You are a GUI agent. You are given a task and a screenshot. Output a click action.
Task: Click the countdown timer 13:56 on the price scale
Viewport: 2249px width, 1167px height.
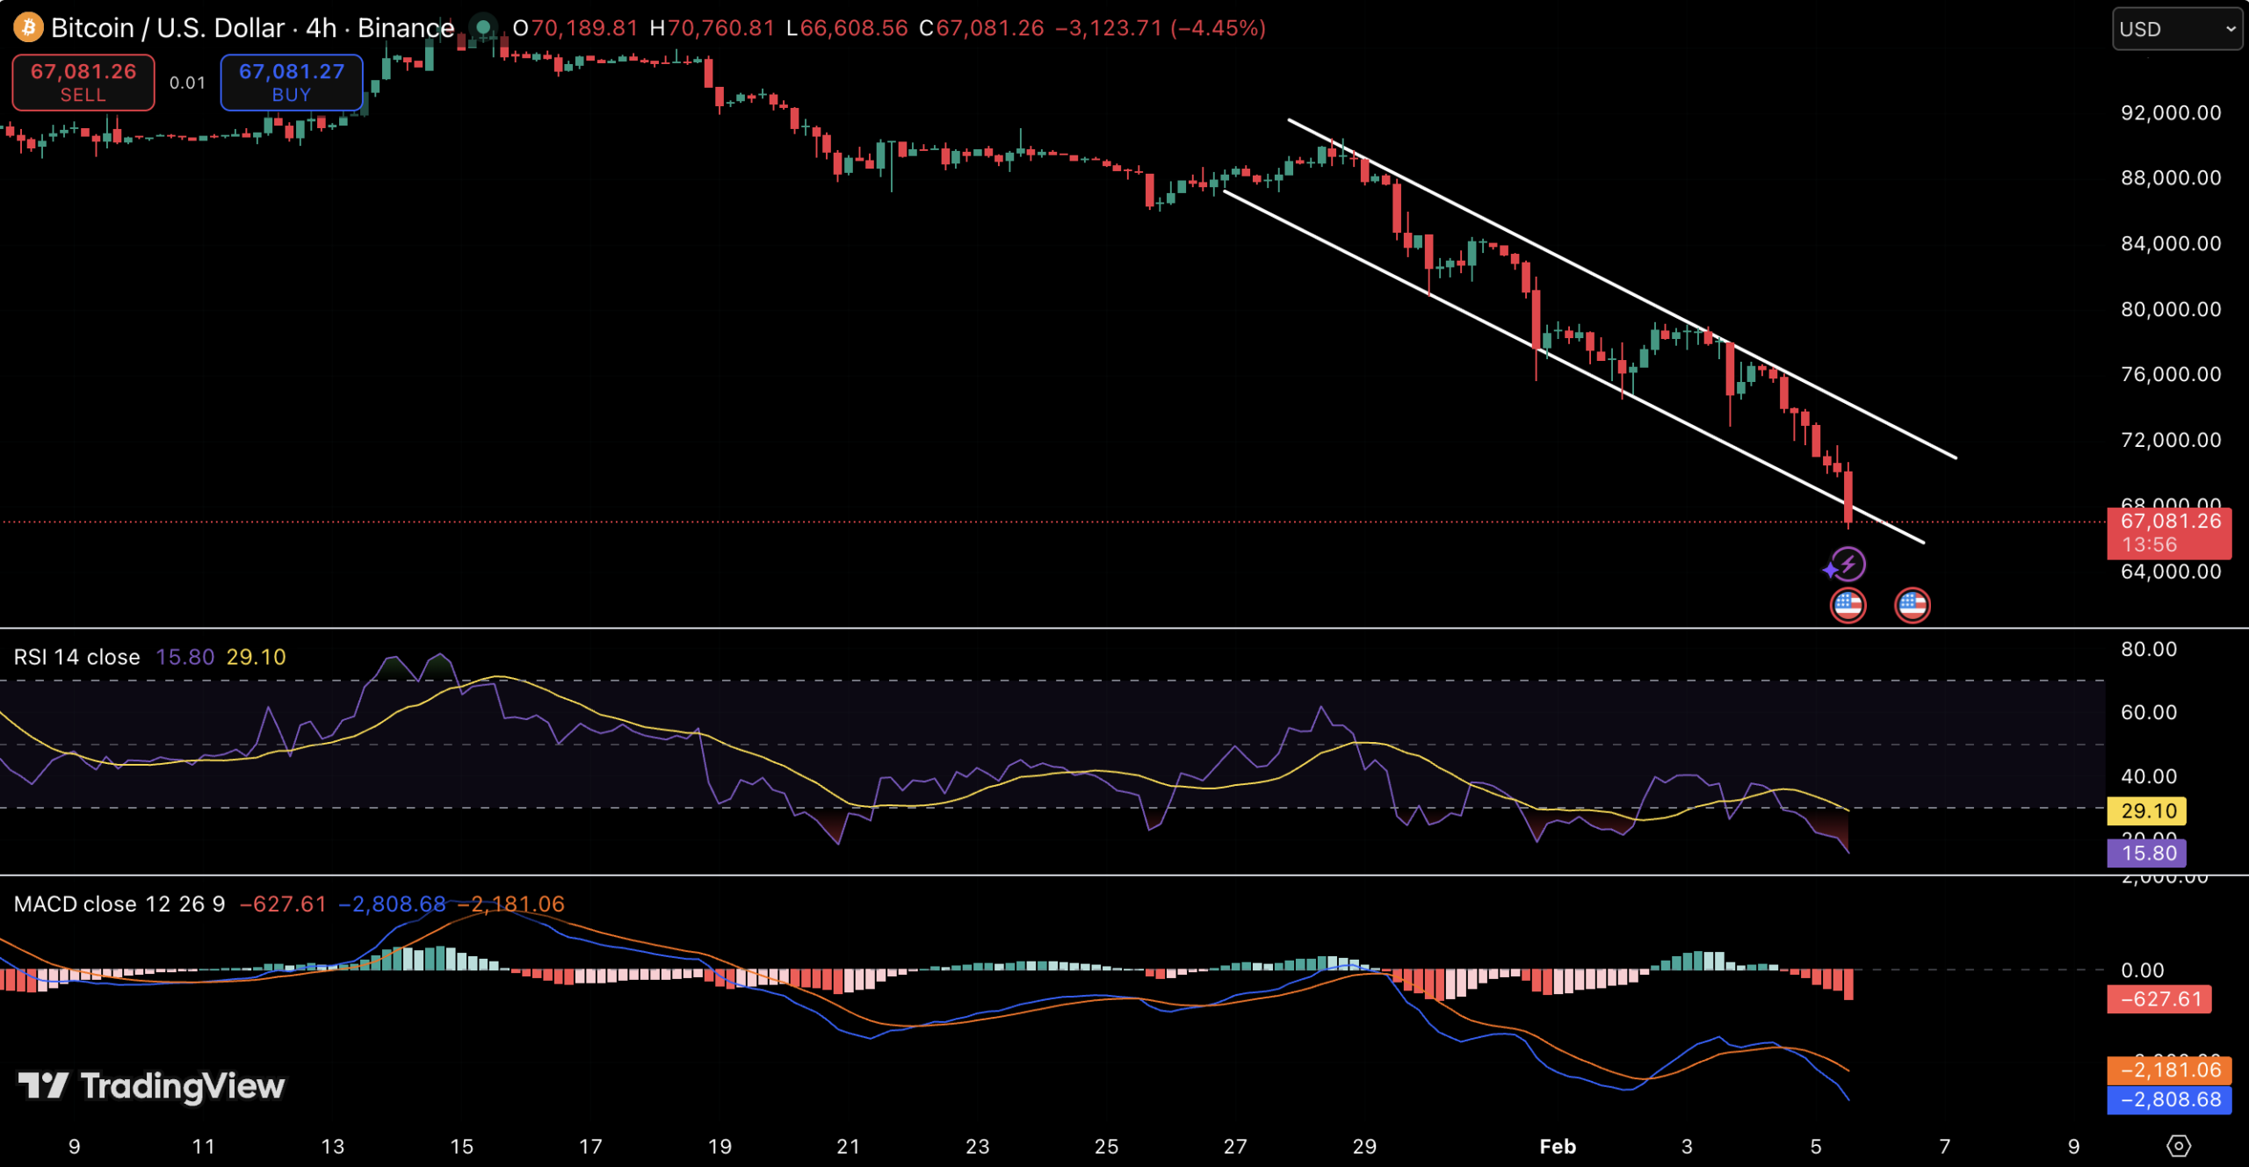2149,543
